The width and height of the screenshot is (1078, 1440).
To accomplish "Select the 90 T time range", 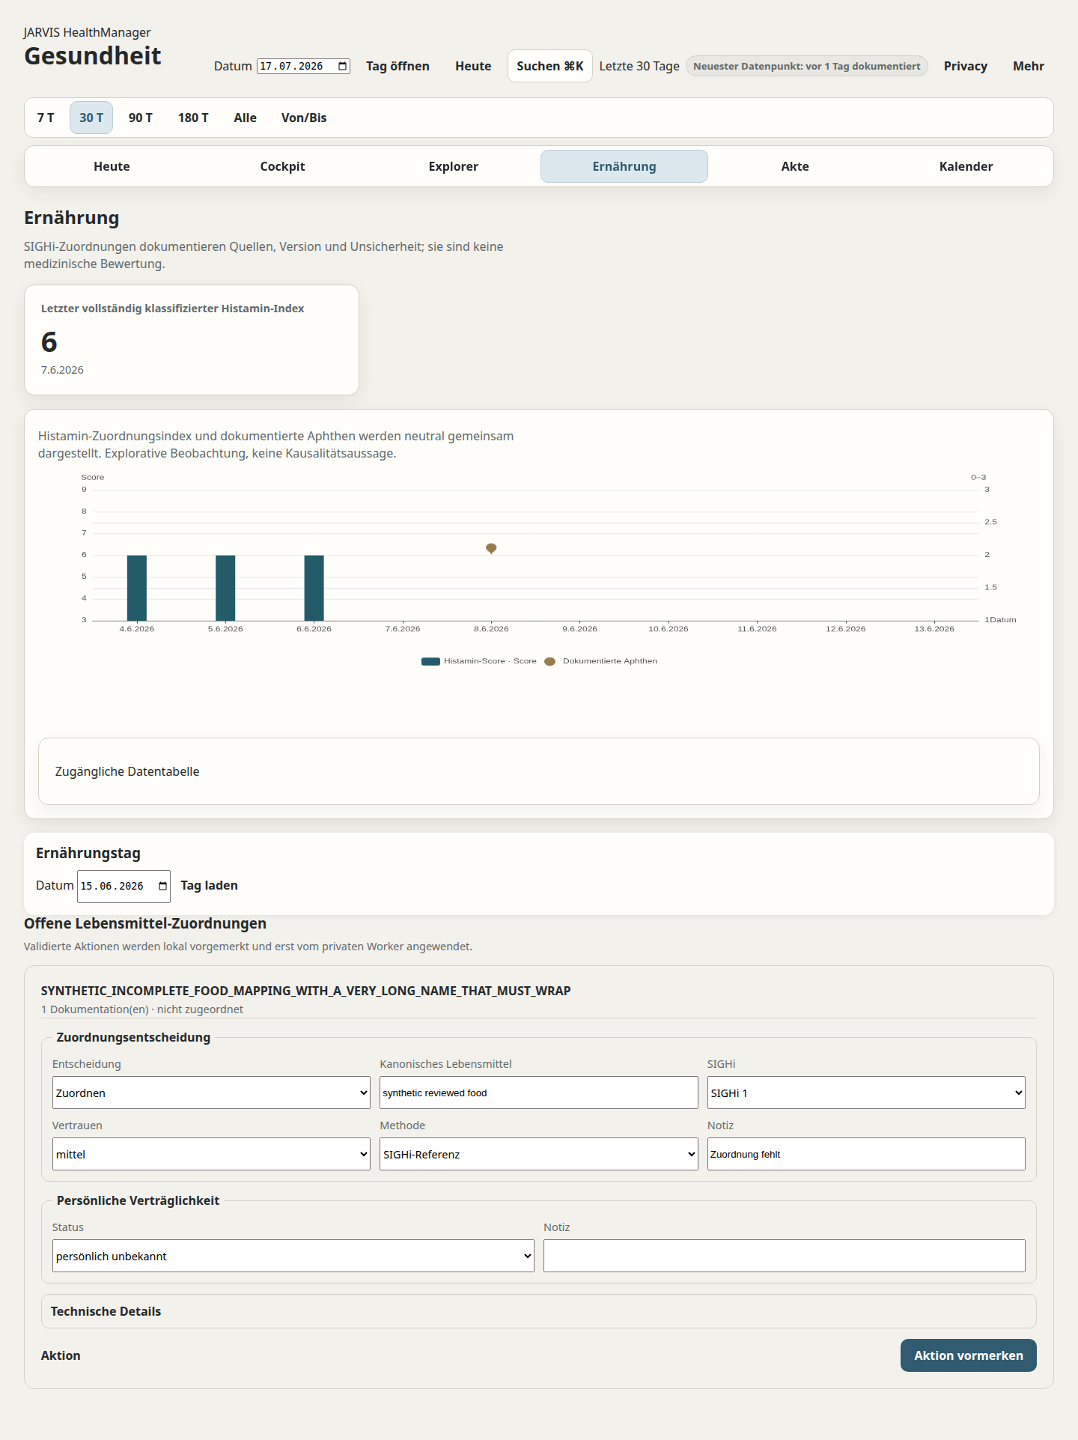I will click(x=140, y=118).
